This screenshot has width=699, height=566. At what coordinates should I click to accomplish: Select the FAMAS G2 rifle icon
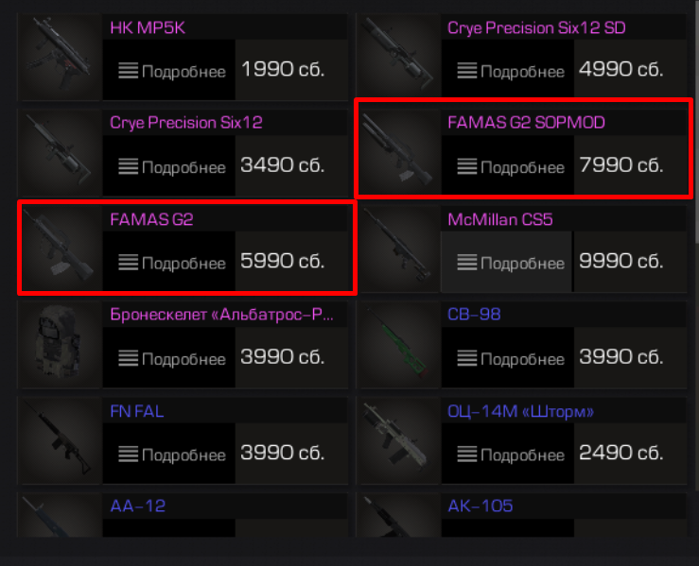tap(60, 249)
